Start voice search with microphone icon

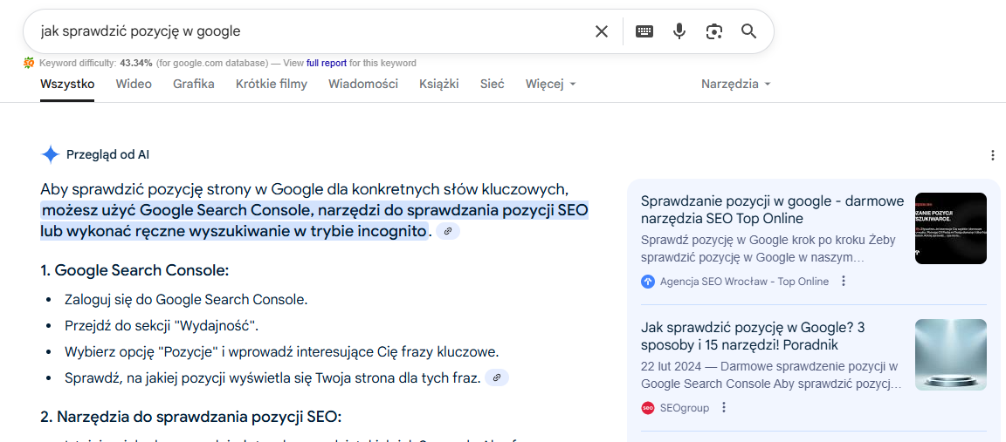pyautogui.click(x=679, y=31)
